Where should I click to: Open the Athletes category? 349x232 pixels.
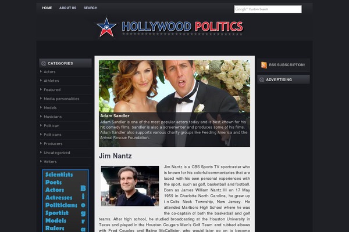[x=51, y=81]
